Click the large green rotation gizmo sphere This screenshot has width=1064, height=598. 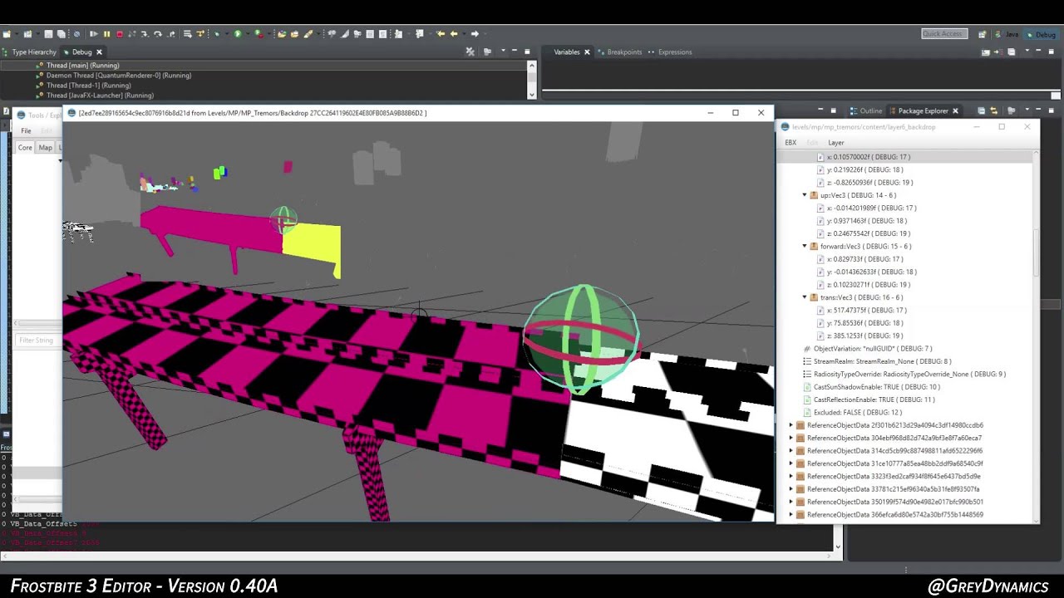click(x=582, y=338)
